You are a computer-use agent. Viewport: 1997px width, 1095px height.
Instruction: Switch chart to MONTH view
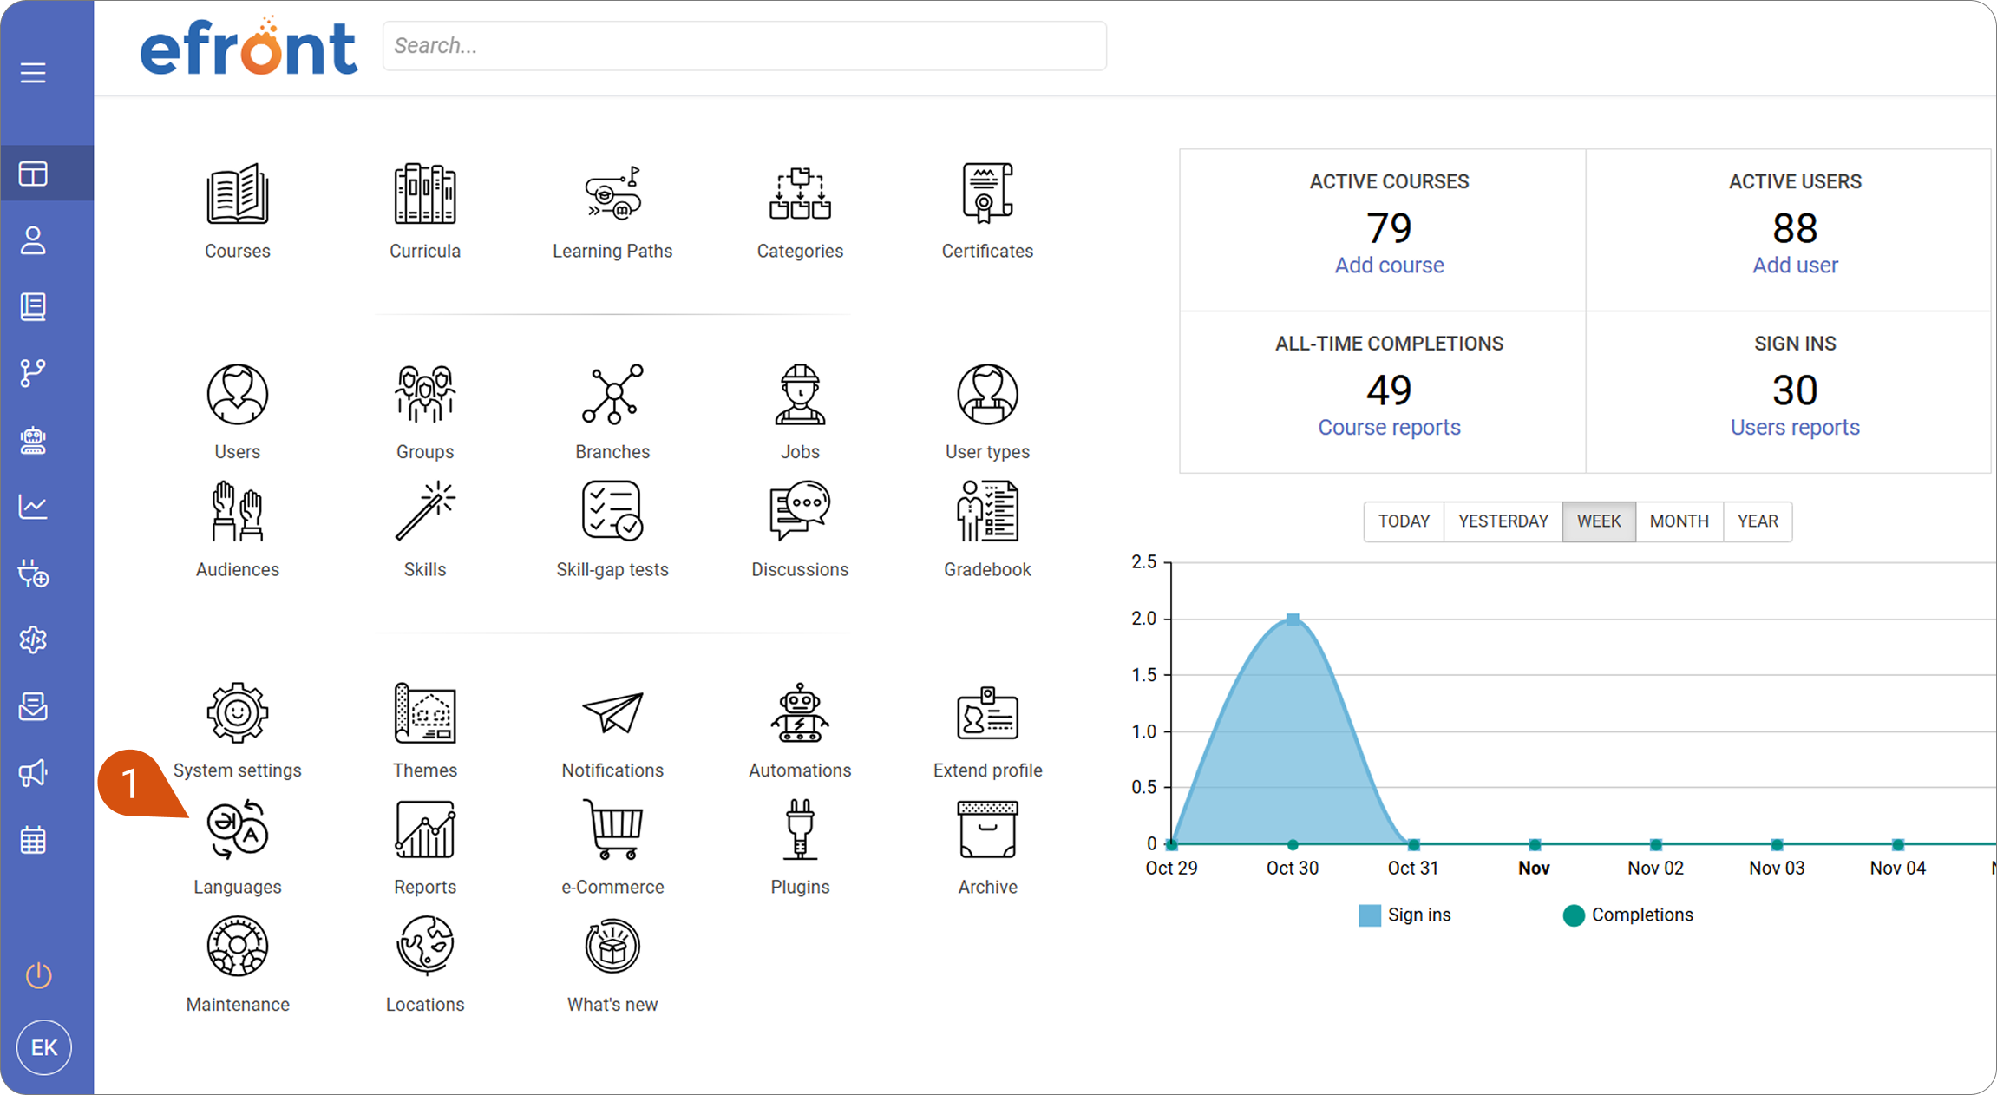[1679, 521]
